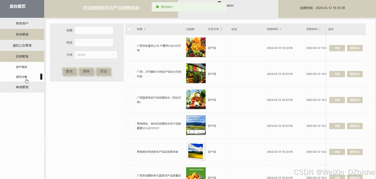Screen dimensions: 376x179
Task: Click the 当前时间 clock display
Action: 322,8
